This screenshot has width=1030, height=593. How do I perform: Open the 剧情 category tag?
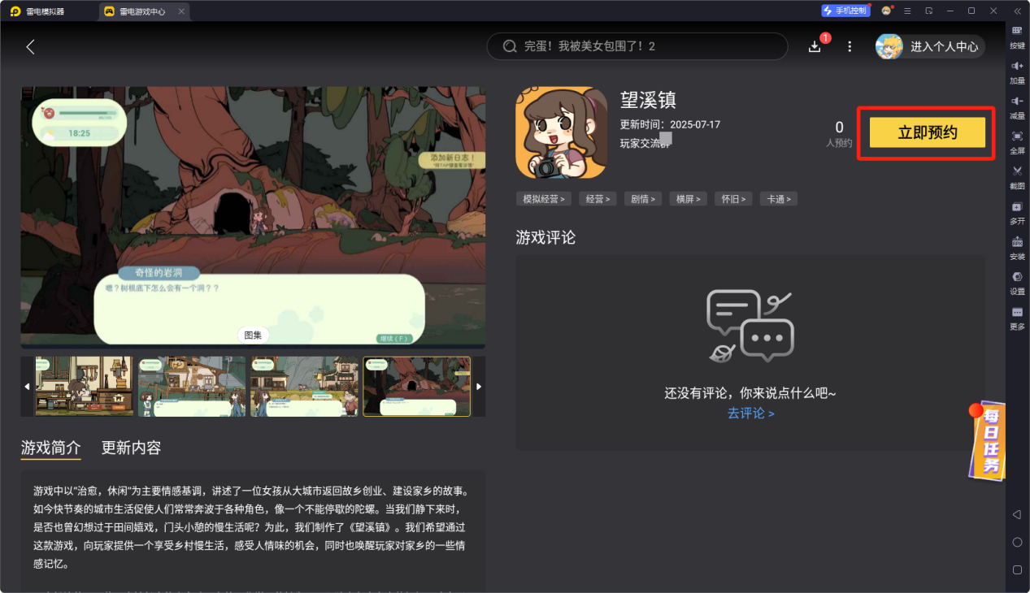click(643, 198)
